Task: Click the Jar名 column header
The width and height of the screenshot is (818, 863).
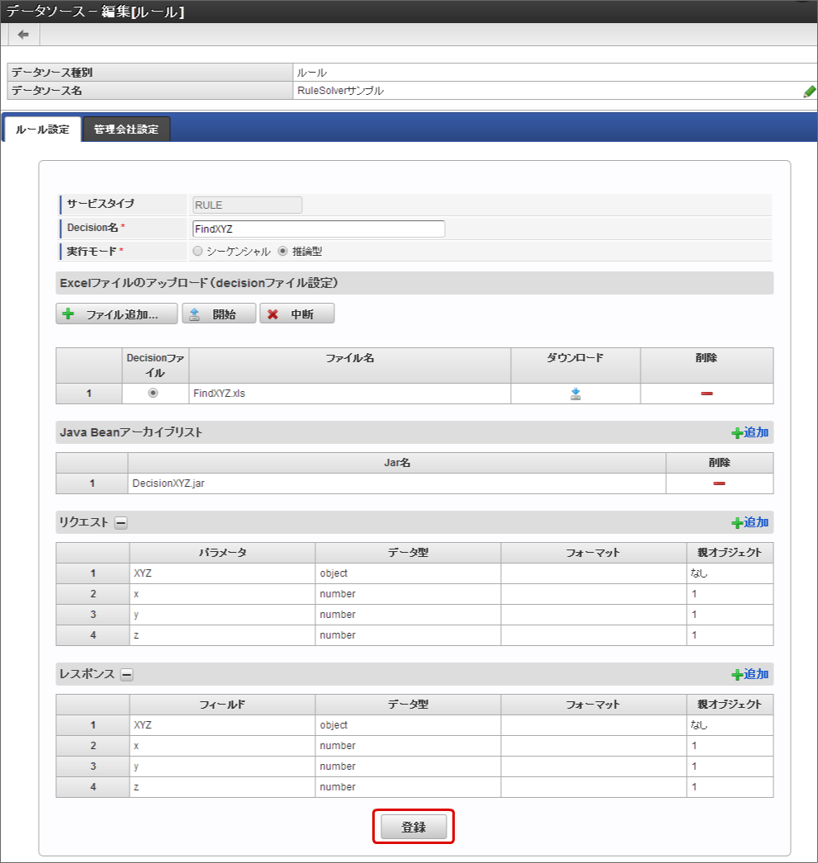Action: [x=397, y=463]
